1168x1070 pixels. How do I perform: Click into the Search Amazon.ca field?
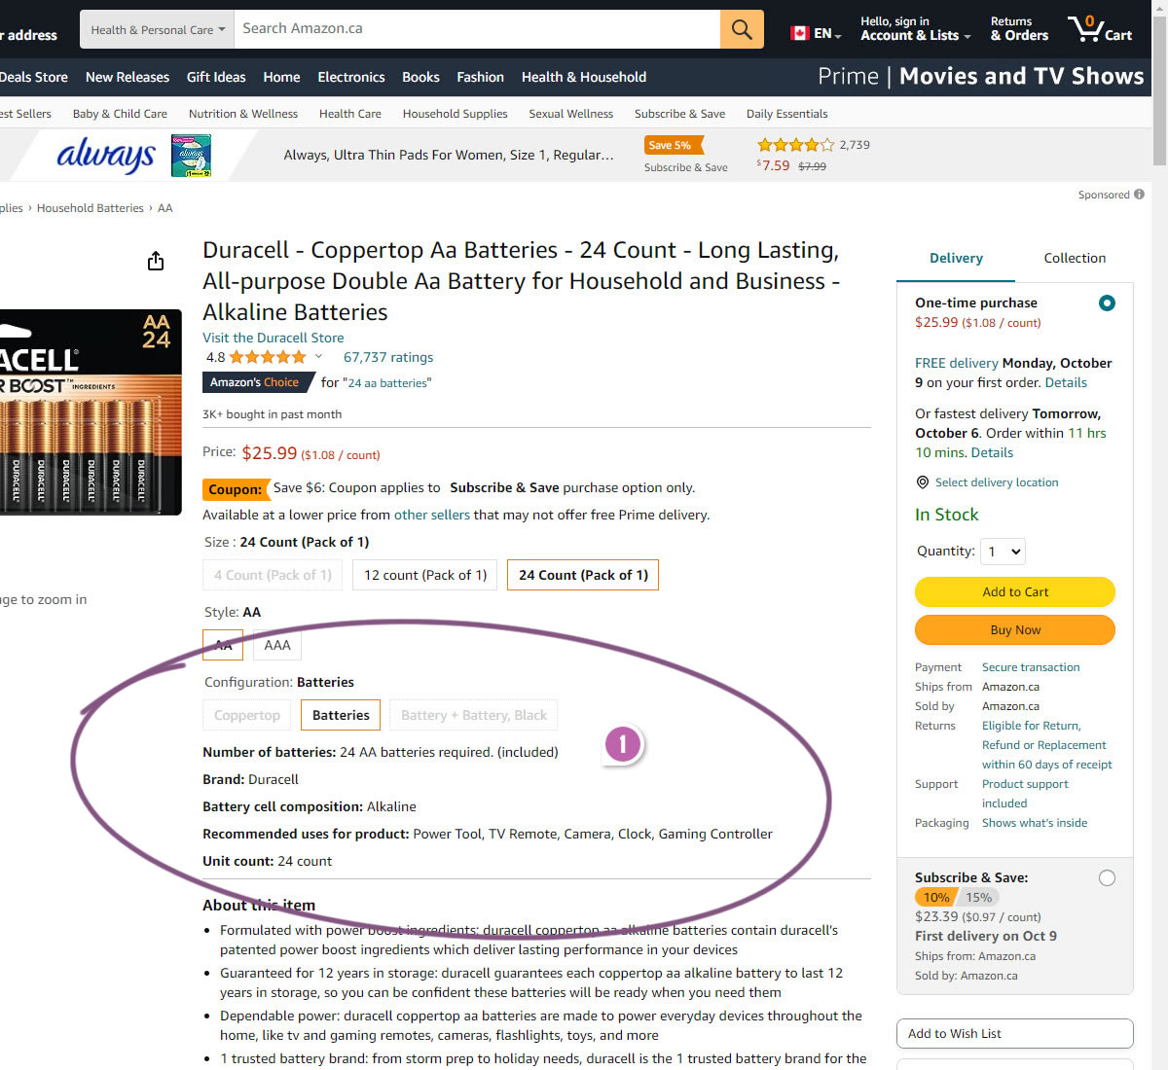[x=477, y=29]
